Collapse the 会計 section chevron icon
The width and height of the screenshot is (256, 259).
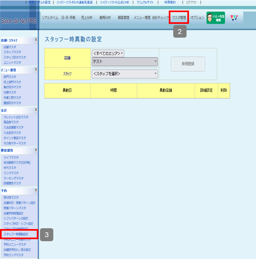(x=36, y=110)
